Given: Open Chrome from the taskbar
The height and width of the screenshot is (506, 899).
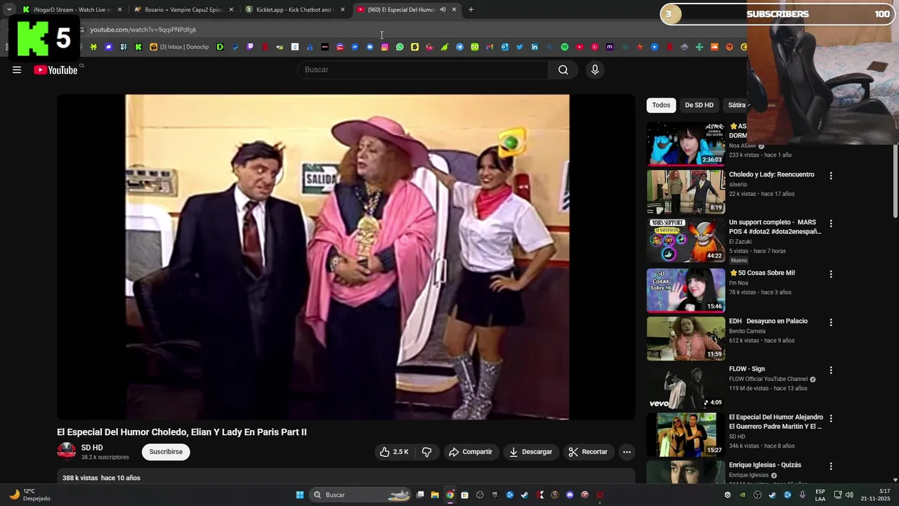Looking at the screenshot, I should tap(449, 495).
